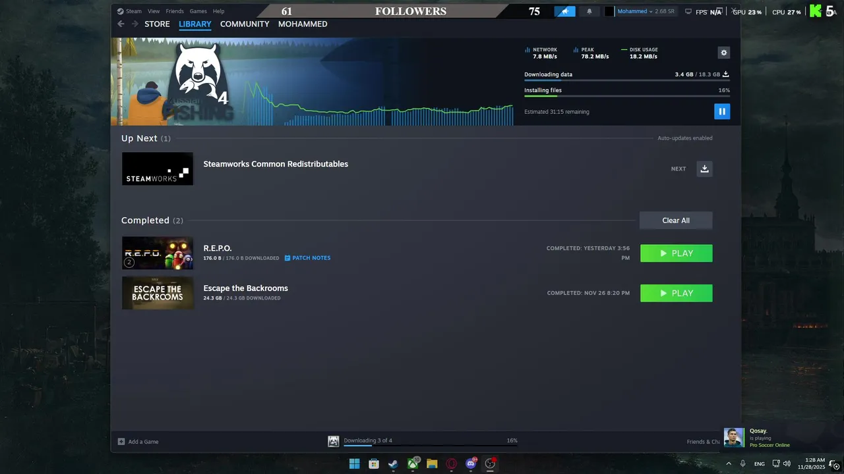Open Steam Big Picture monitor icon
The width and height of the screenshot is (844, 474).
click(688, 11)
